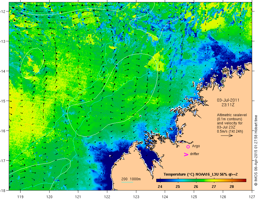
Task: Click longitude axis label 120
Action: point(49,197)
